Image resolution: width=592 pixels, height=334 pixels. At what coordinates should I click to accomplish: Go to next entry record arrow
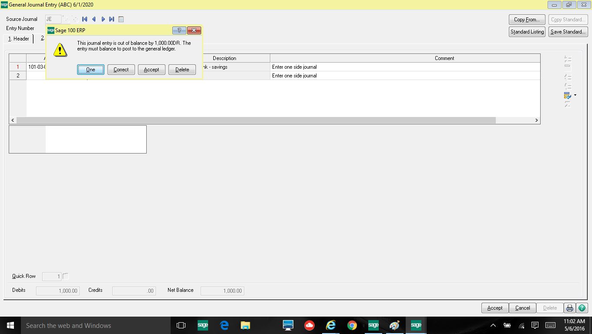coord(103,19)
